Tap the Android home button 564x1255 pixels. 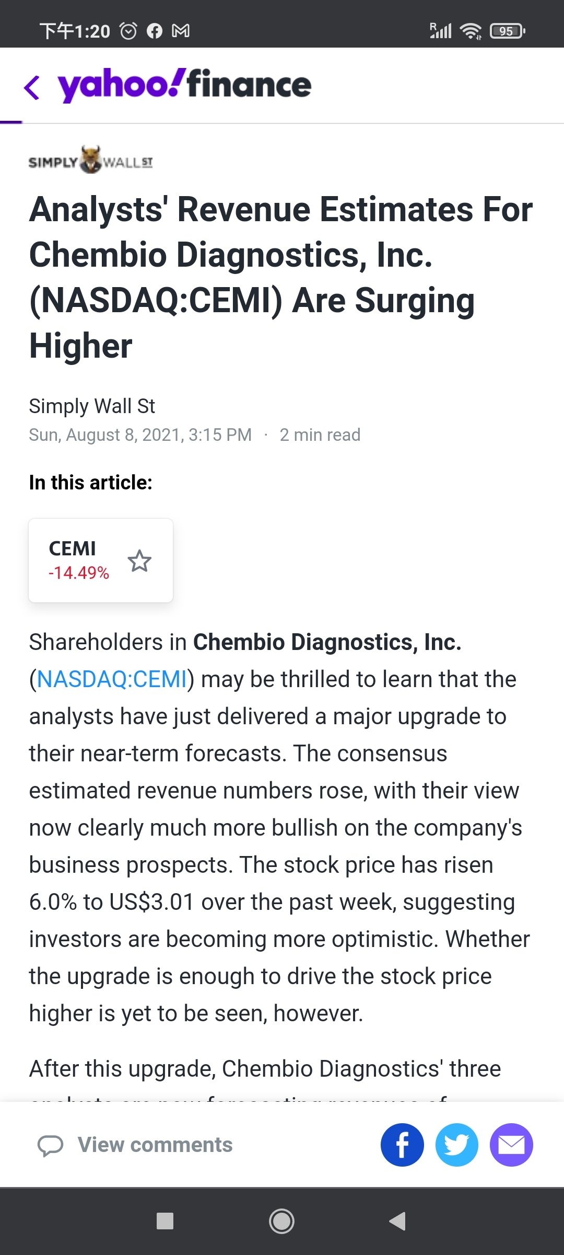tap(281, 1221)
